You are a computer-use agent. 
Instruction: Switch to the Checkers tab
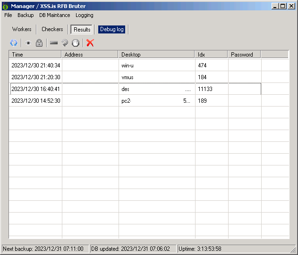(x=52, y=29)
